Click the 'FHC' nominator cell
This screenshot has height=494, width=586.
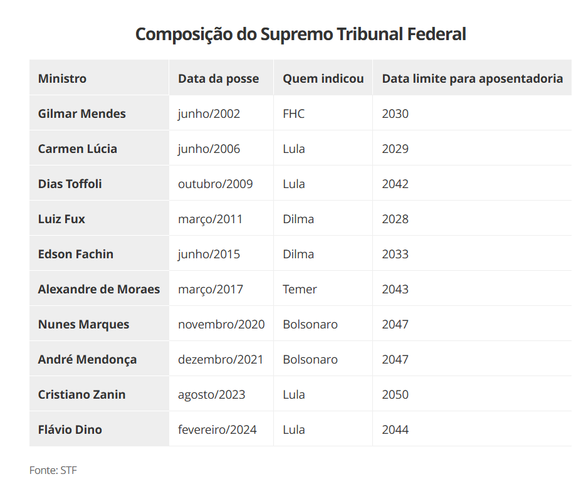[x=293, y=113]
